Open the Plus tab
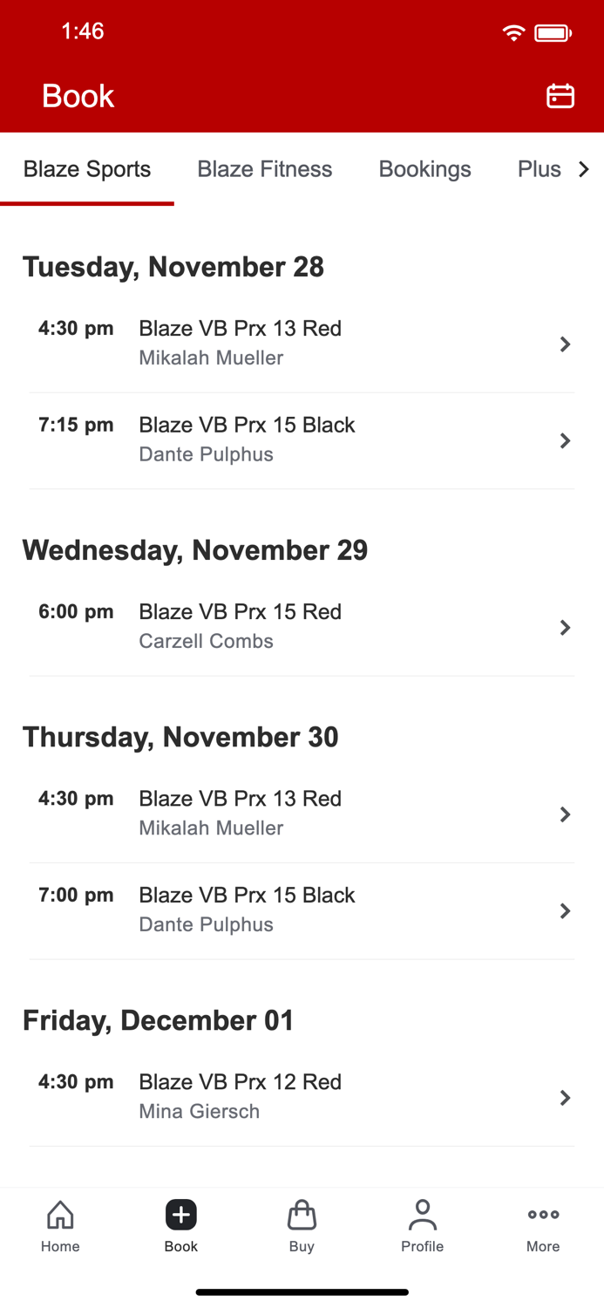The image size is (604, 1308). click(x=539, y=169)
